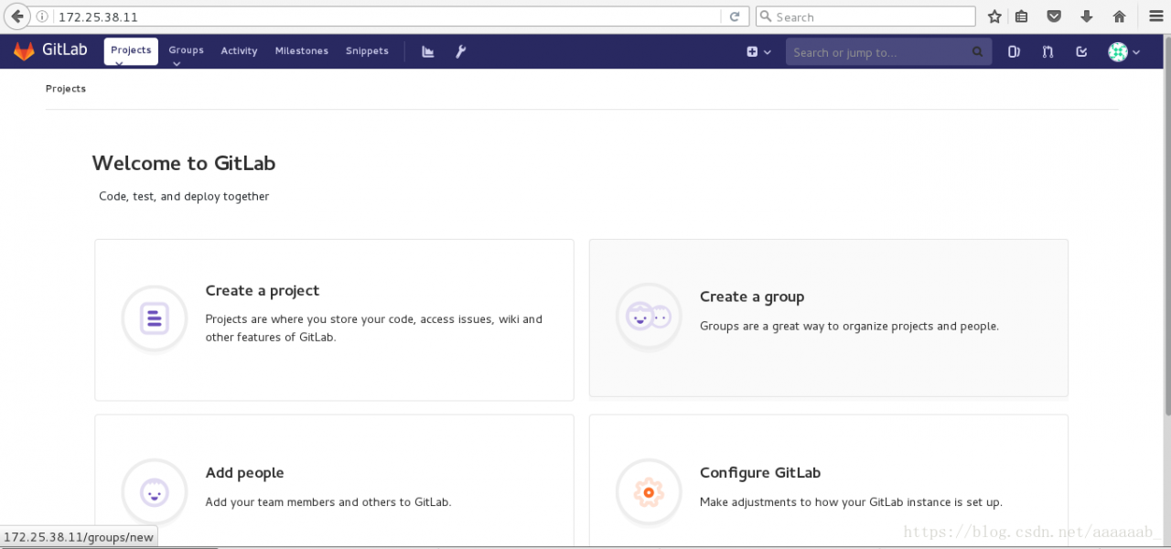1171x549 pixels.
Task: Click the address bar URL field
Action: pos(386,16)
